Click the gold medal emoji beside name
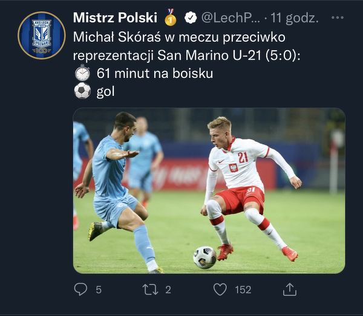The width and height of the screenshot is (363, 316). 171,18
